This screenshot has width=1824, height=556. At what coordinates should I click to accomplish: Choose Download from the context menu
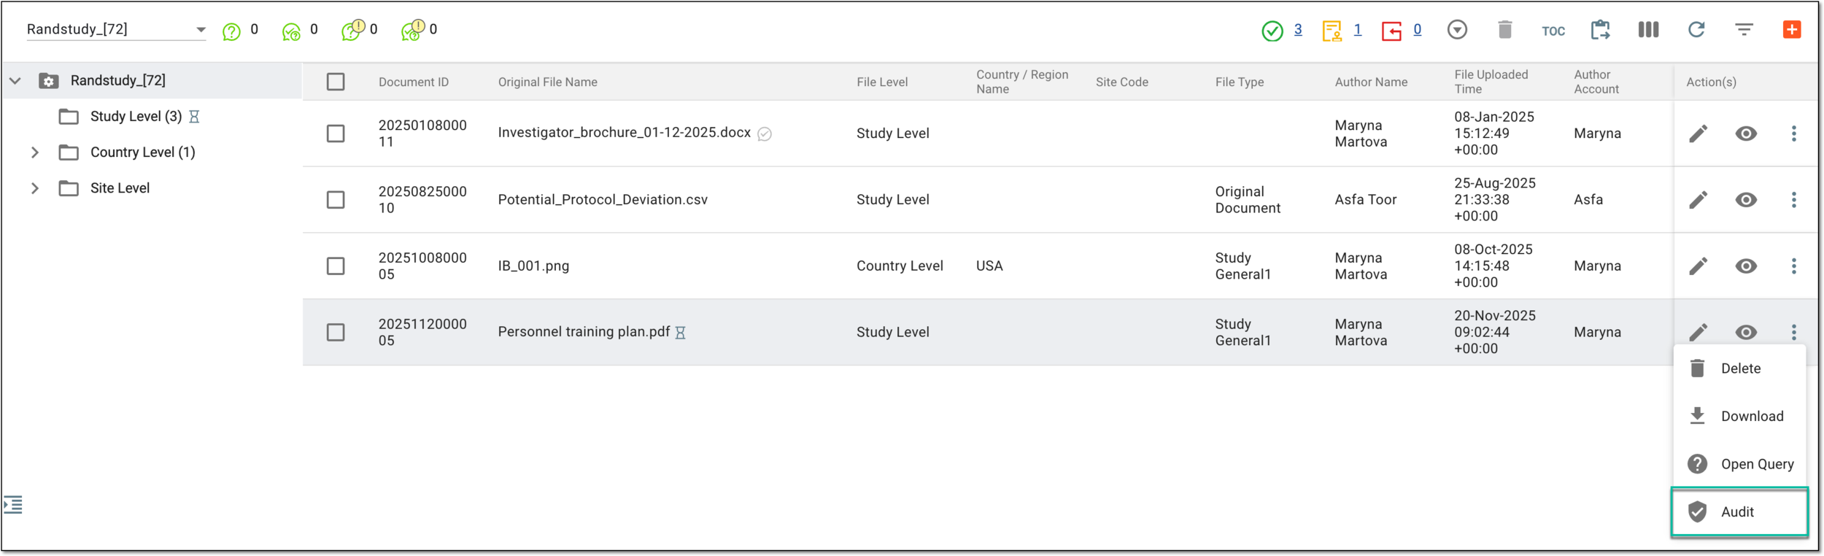pos(1739,417)
